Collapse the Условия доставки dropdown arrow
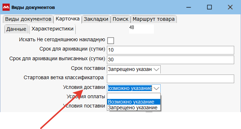 click(x=156, y=88)
